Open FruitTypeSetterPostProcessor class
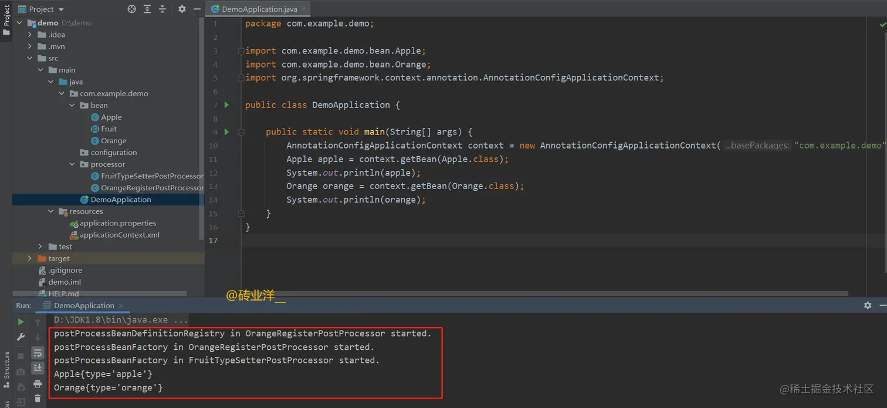This screenshot has width=887, height=408. (148, 176)
